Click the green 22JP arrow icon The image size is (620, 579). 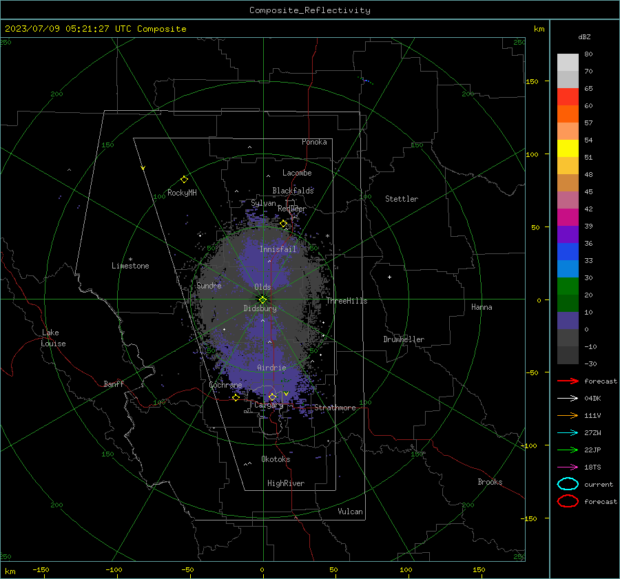568,450
